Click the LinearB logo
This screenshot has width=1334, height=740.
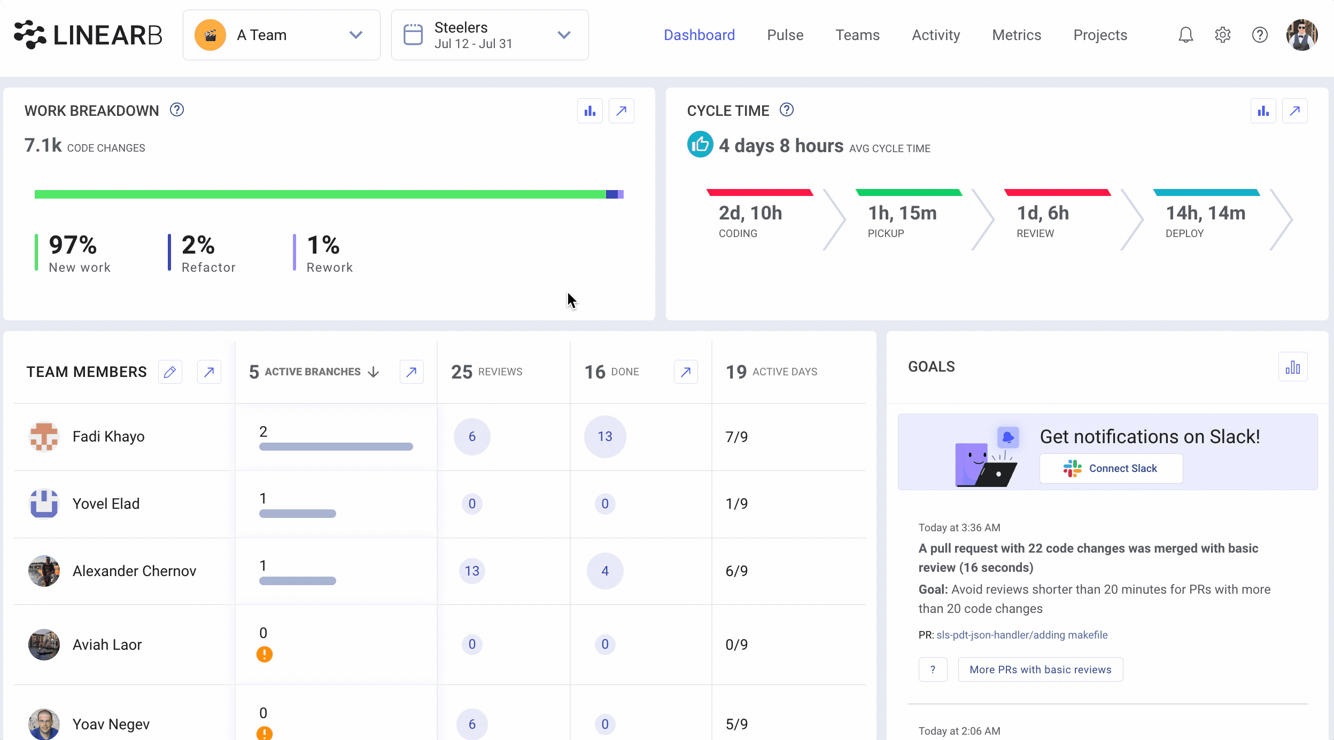pos(88,35)
